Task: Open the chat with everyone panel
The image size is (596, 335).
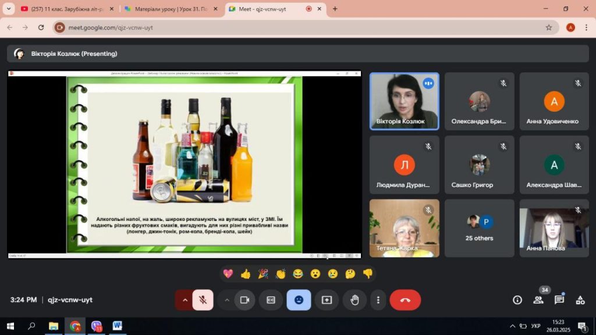Action: tap(559, 300)
